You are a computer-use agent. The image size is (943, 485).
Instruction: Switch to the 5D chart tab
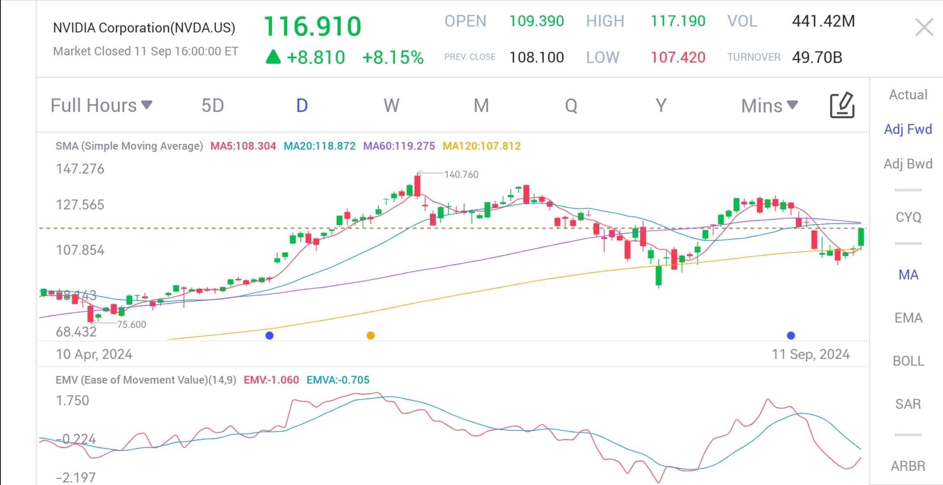click(x=212, y=106)
